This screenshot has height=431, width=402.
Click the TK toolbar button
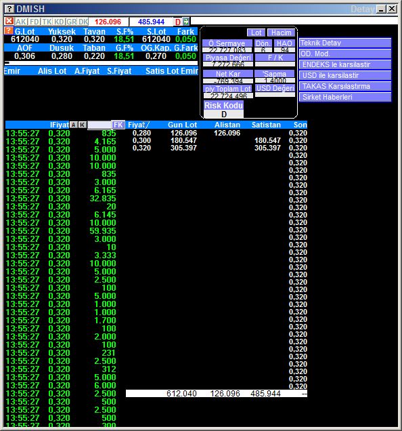pyautogui.click(x=47, y=22)
